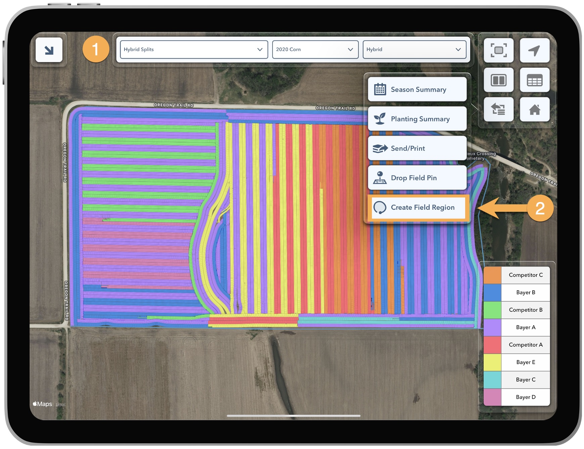Open the 2020 Corn season dropdown
Viewport: 584px width, 449px height.
(x=315, y=49)
